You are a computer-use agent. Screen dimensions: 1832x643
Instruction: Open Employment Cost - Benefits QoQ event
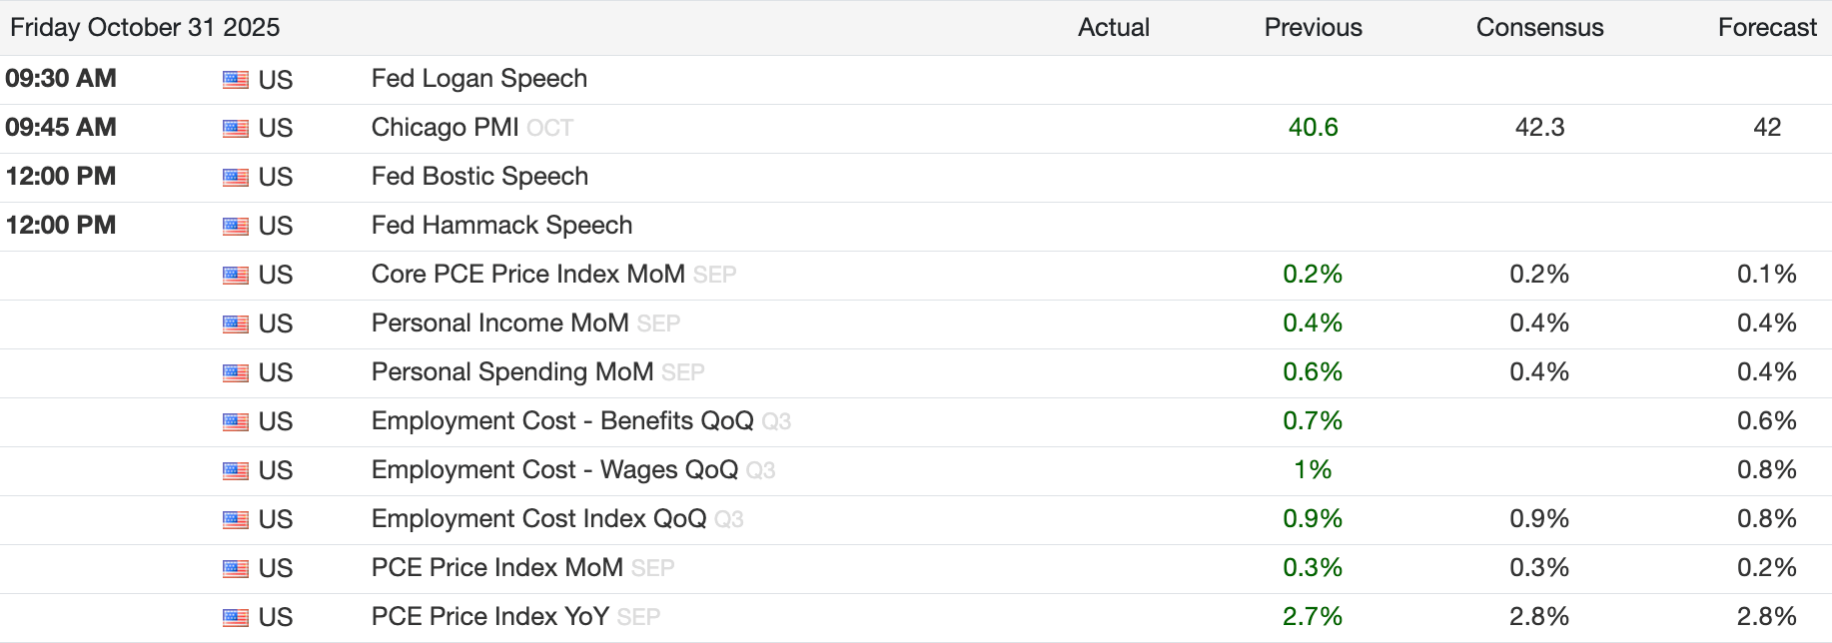click(x=561, y=421)
